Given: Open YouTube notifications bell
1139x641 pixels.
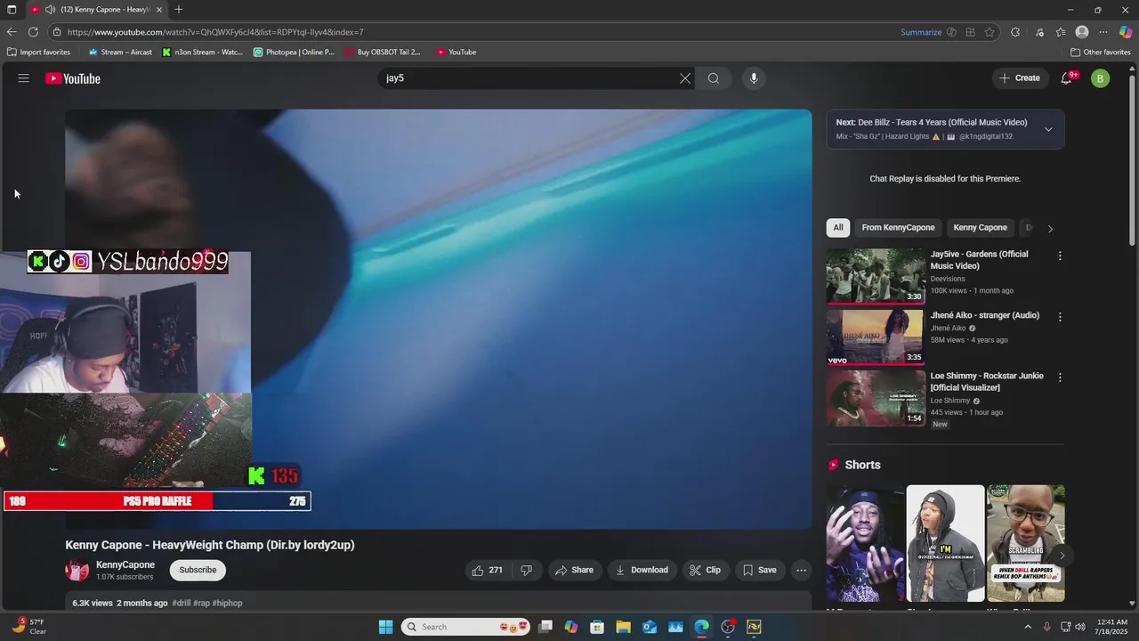Looking at the screenshot, I should (1066, 78).
